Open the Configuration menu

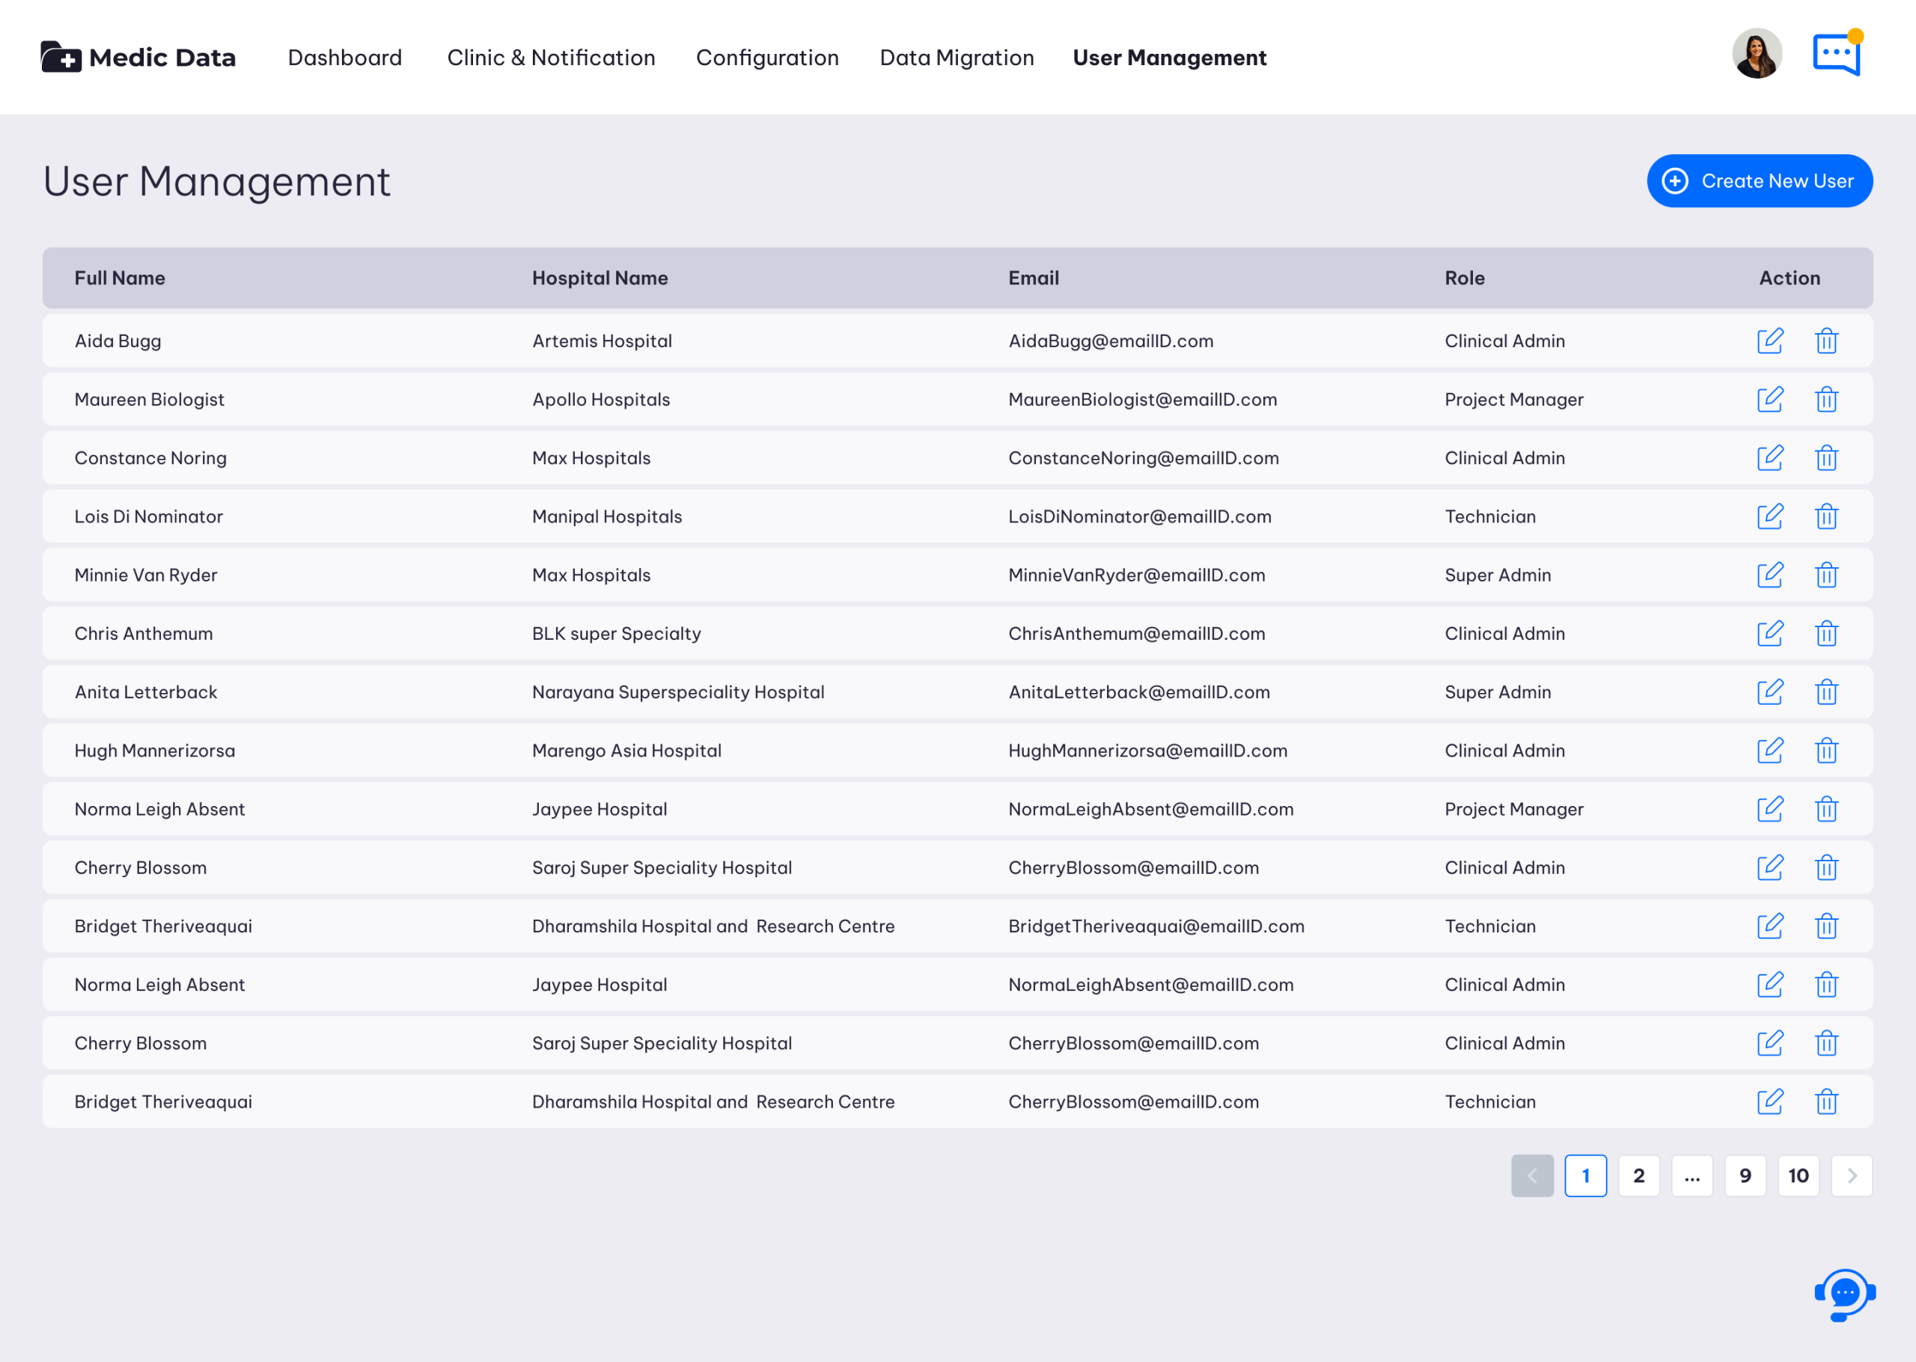point(767,57)
